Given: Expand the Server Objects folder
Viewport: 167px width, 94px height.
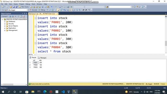Looking at the screenshot, I should tap(5, 26).
